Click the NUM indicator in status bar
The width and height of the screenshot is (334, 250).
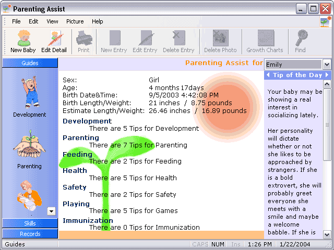218,244
